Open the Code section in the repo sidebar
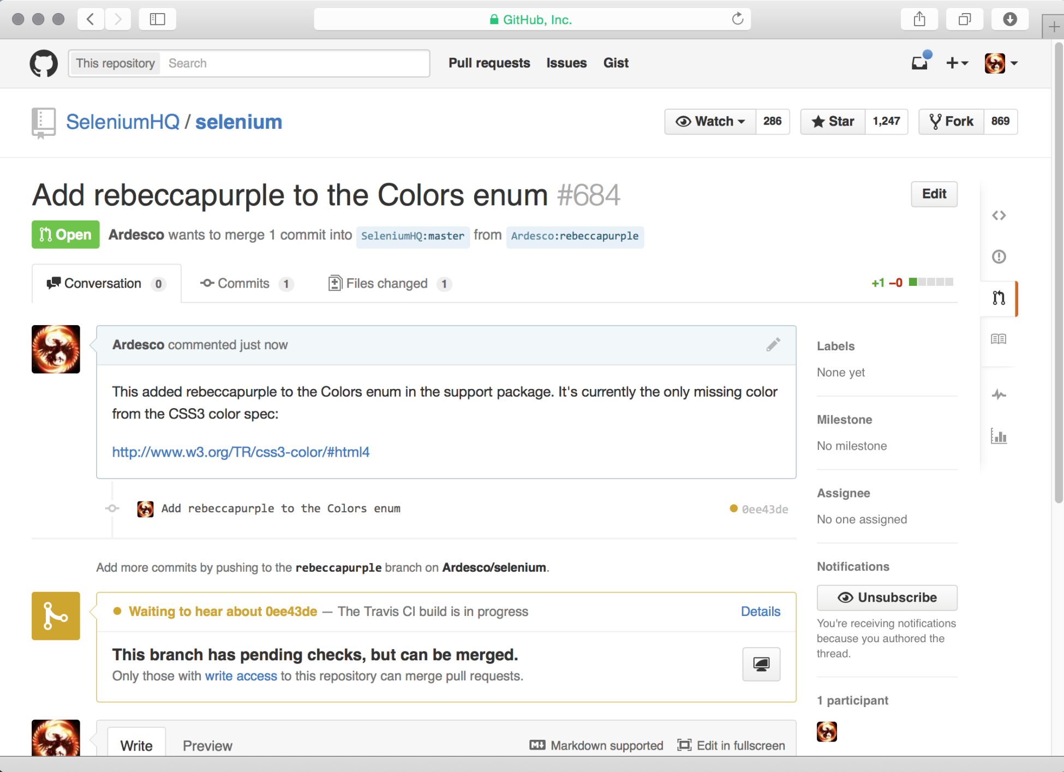Image resolution: width=1064 pixels, height=772 pixels. (x=999, y=216)
